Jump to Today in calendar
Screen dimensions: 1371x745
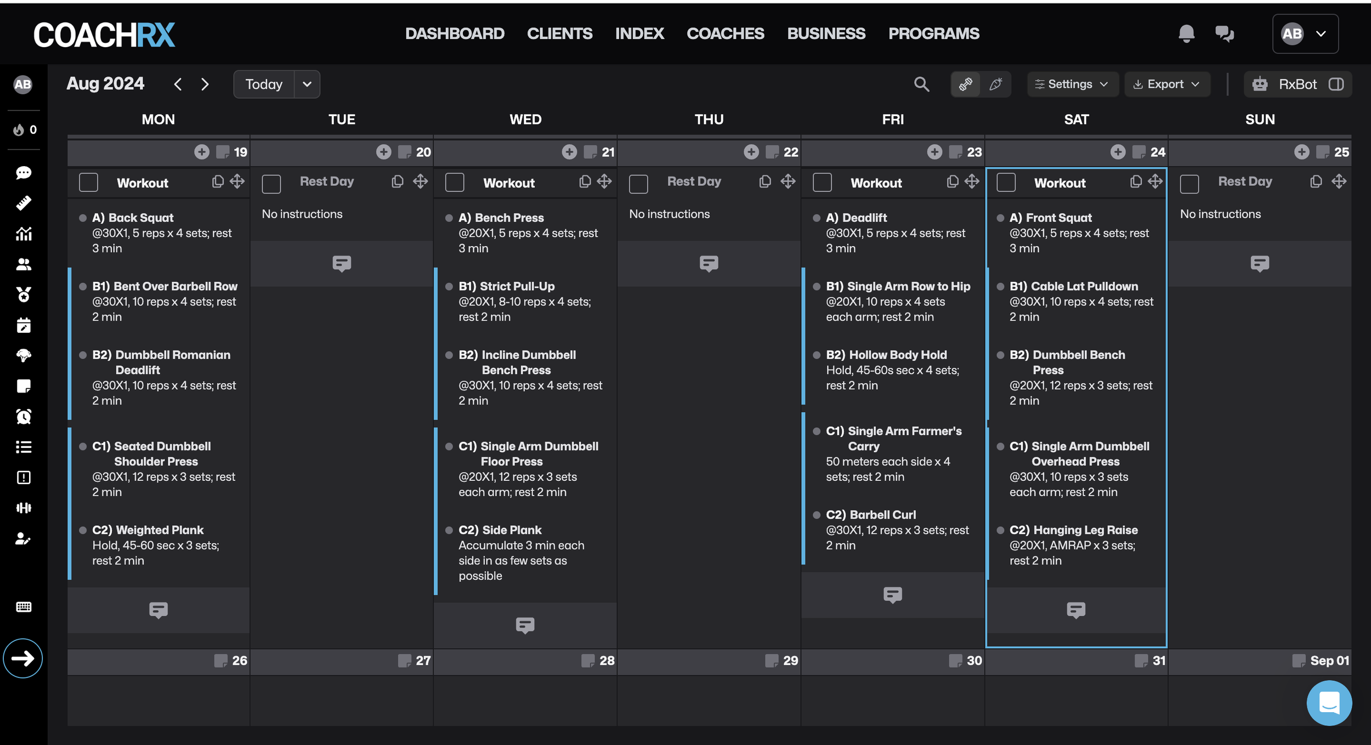(x=264, y=84)
